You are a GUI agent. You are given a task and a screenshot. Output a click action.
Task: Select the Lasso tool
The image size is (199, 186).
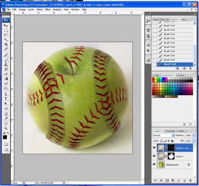(x=6, y=35)
